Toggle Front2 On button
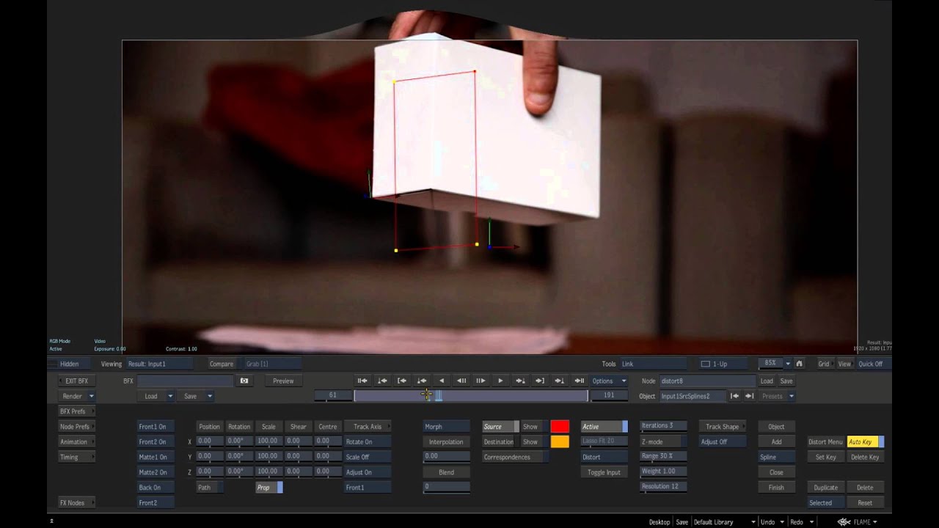Screen dimensions: 939x528 click(156, 442)
